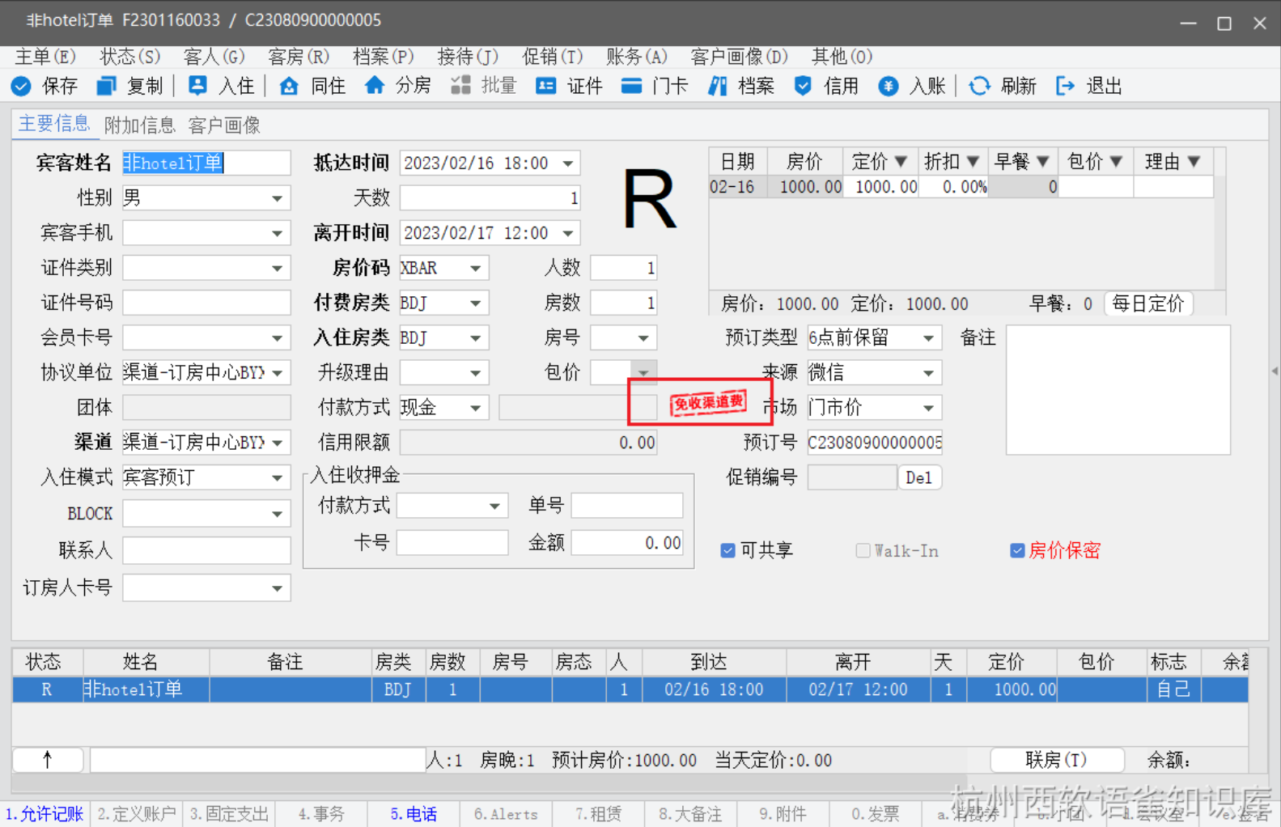Screen dimensions: 1281x827
Task: Open the 市场 门市价 dropdown
Action: pyautogui.click(x=929, y=408)
